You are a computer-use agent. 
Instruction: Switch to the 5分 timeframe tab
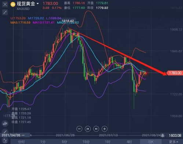tap(65, 142)
